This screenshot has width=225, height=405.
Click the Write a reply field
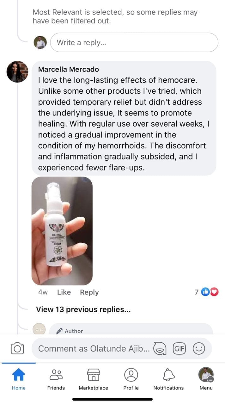coord(134,42)
